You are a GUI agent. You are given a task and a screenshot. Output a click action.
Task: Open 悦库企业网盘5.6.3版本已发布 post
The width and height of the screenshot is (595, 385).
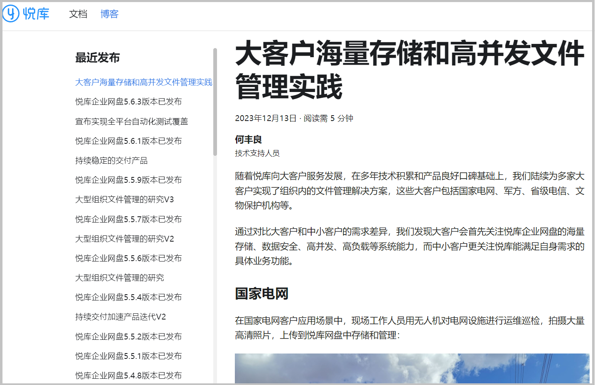[128, 102]
